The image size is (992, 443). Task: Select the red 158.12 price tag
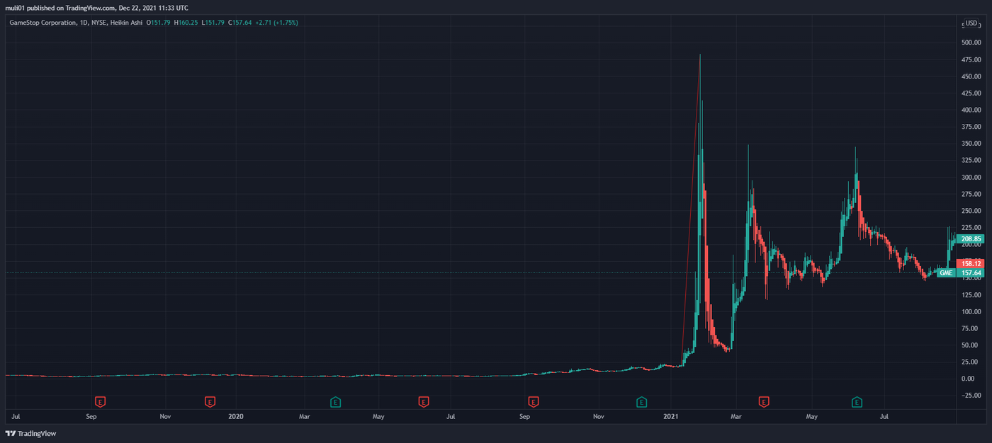coord(969,263)
